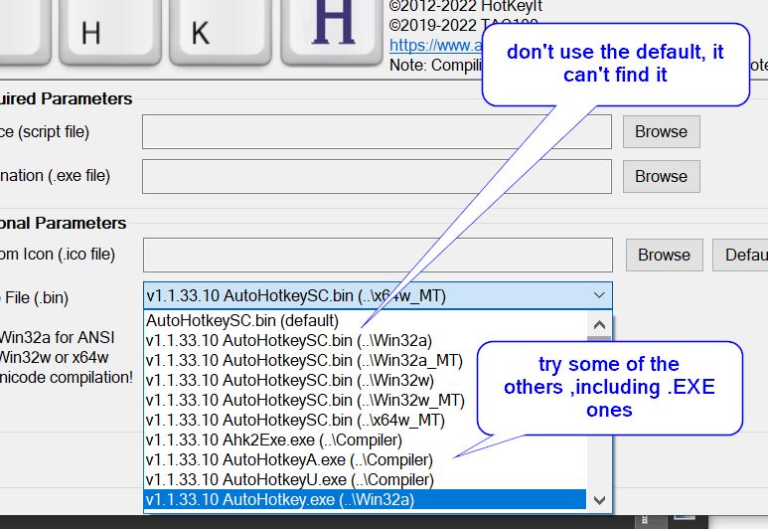Browse for a custom .ico icon file
Viewport: 768px width, 529px height.
pos(664,255)
